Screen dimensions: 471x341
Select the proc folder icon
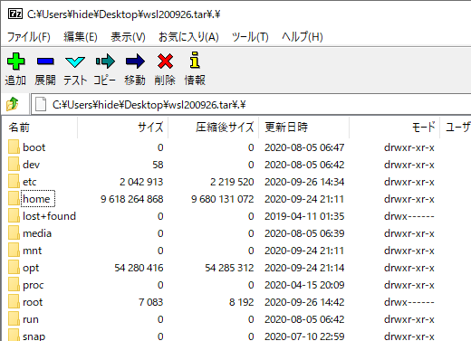14,285
